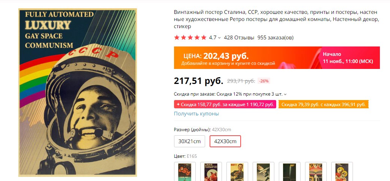
Task: Open the pink 158,77 руб. discount coupon
Action: pos(225,105)
